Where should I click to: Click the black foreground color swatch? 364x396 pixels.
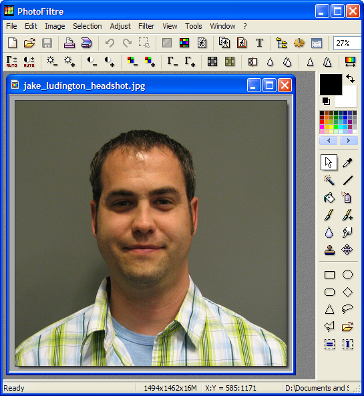point(331,84)
